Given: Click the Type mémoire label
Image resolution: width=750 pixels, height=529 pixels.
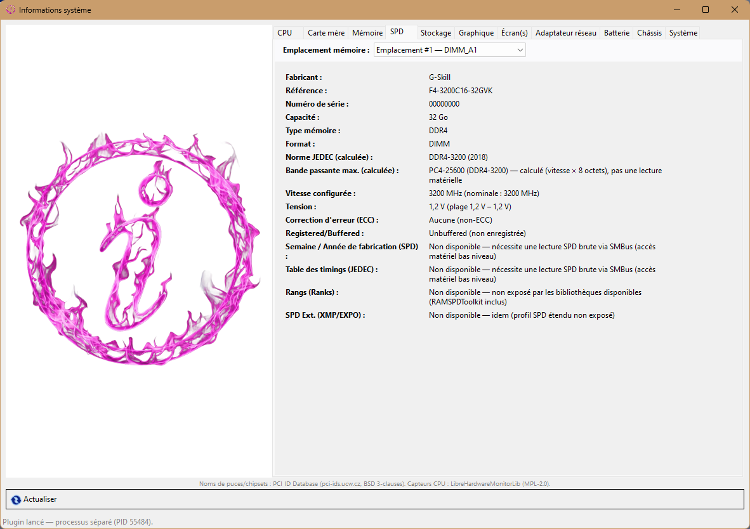Looking at the screenshot, I should click(x=313, y=131).
